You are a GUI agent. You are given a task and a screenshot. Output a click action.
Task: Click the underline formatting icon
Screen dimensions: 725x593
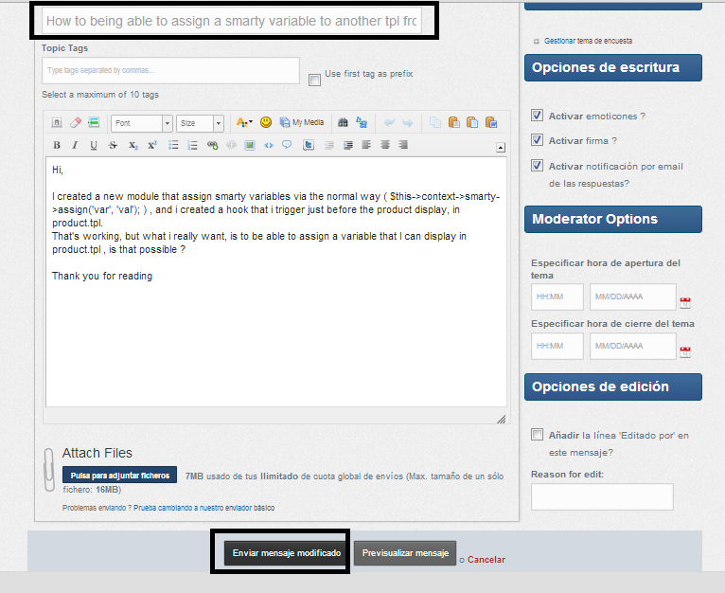coord(94,145)
